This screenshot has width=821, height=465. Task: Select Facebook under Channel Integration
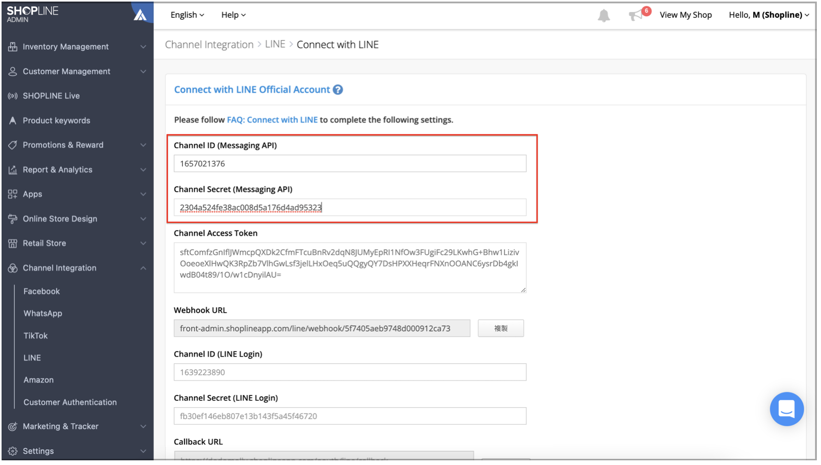(42, 291)
